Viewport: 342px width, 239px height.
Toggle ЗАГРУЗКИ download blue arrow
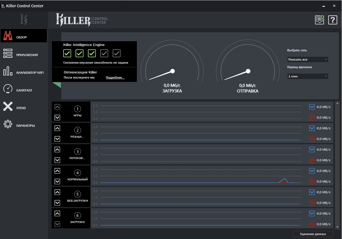pos(312,213)
